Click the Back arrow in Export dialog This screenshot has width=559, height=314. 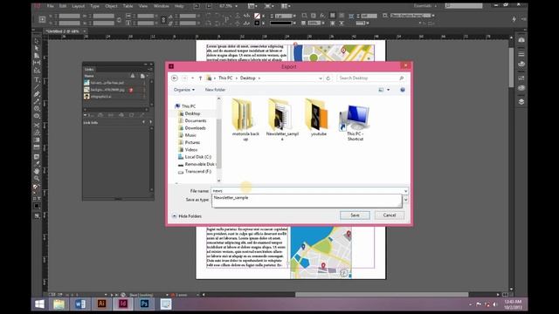pyautogui.click(x=175, y=78)
